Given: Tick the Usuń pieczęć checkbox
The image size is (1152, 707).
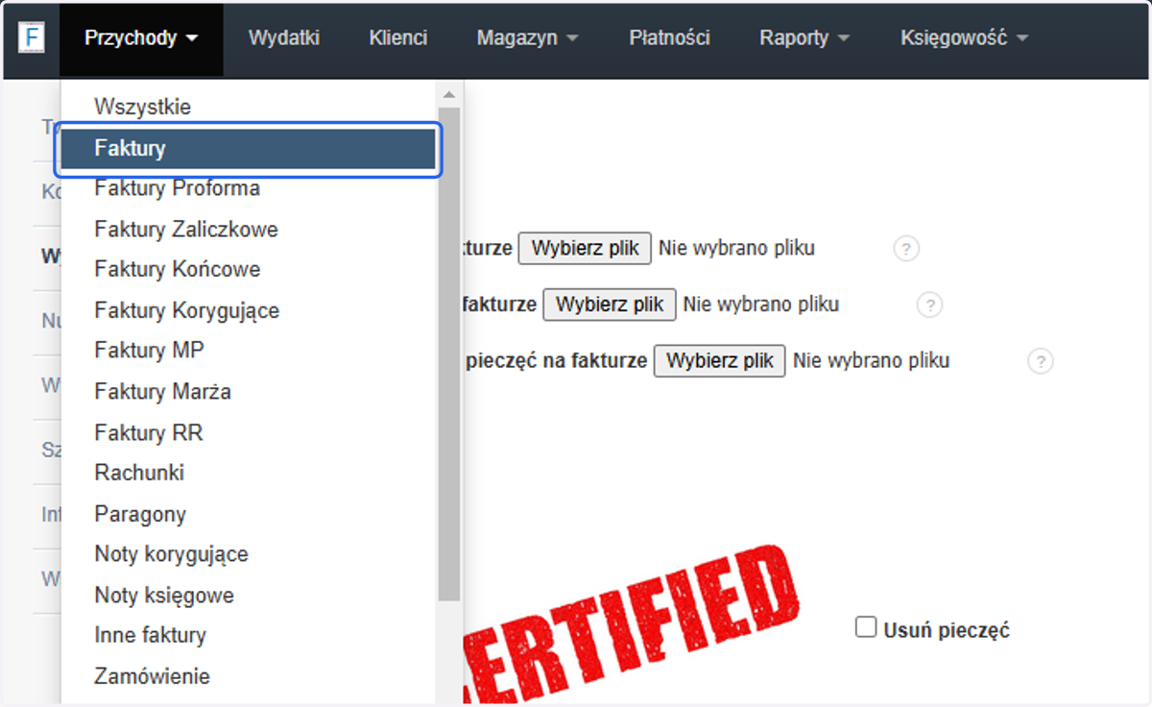Looking at the screenshot, I should click(x=866, y=627).
